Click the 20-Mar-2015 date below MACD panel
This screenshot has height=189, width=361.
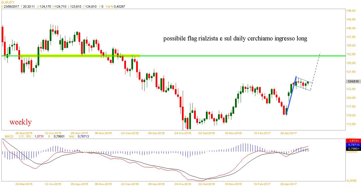click(24, 184)
